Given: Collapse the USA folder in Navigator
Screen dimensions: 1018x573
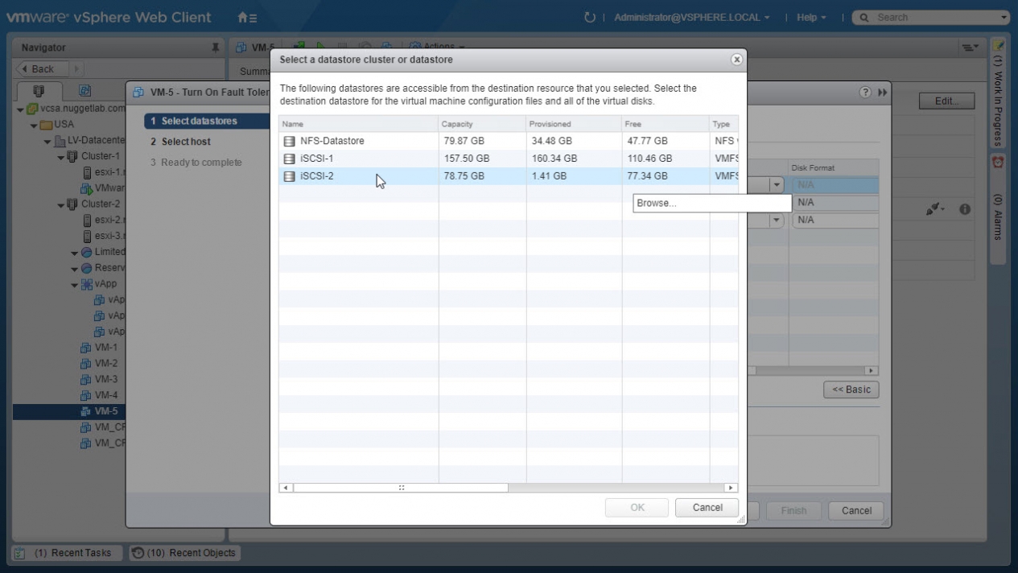Looking at the screenshot, I should coord(34,125).
